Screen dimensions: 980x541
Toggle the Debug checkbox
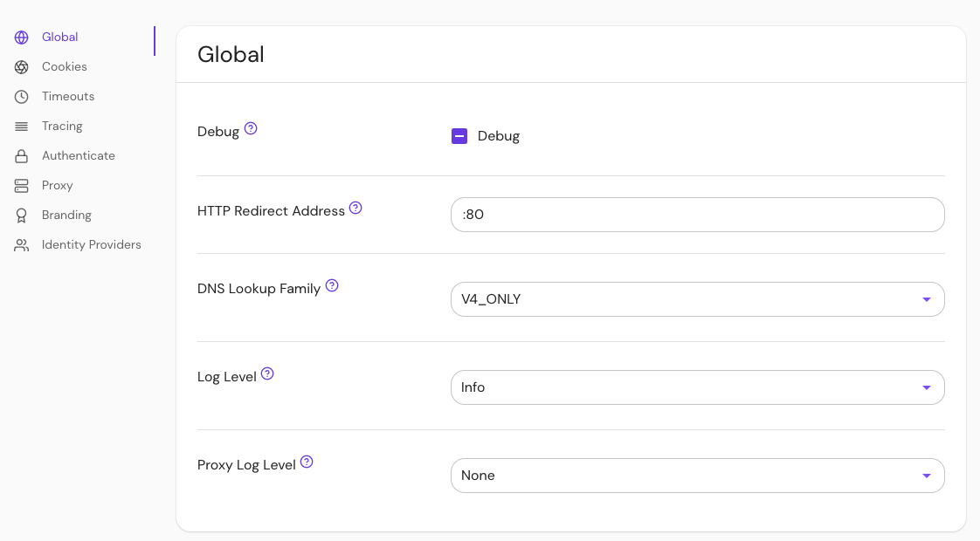[459, 136]
